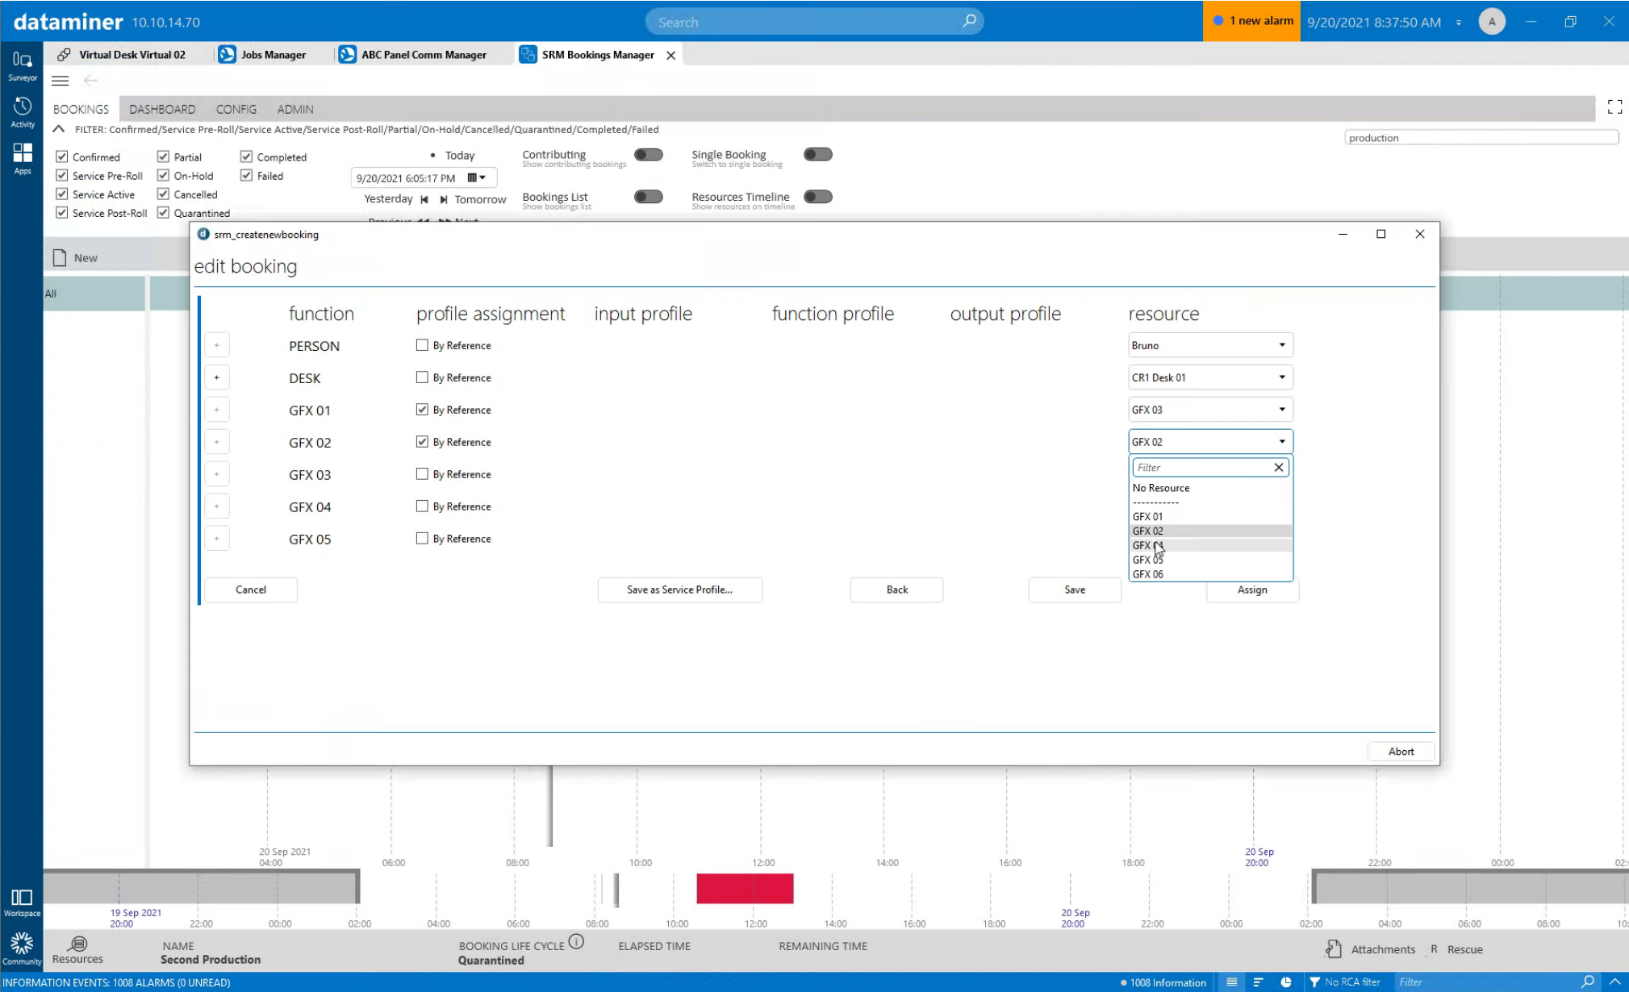Enable the Single Booking toggle
This screenshot has width=1629, height=992.
817,155
